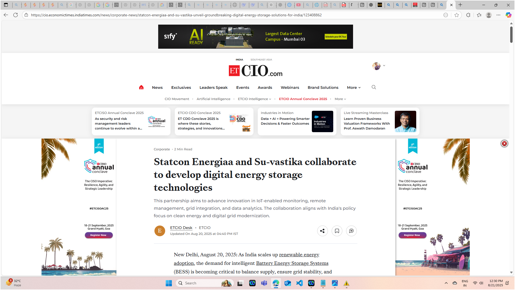Image resolution: width=515 pixels, height=290 pixels.
Task: Follow Battery Energy Storage Systems link
Action: coord(292,263)
